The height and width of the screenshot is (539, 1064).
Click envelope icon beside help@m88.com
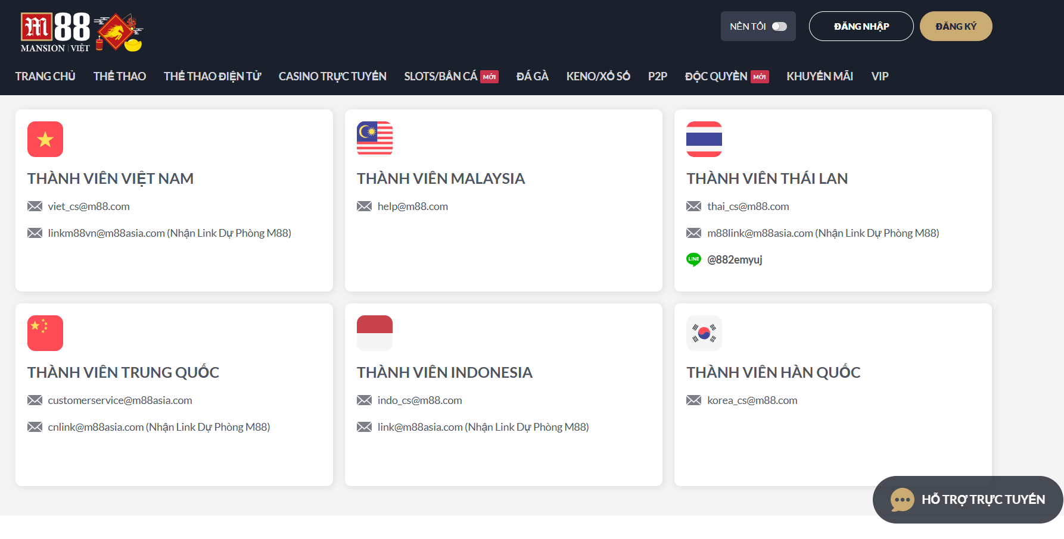(x=365, y=206)
